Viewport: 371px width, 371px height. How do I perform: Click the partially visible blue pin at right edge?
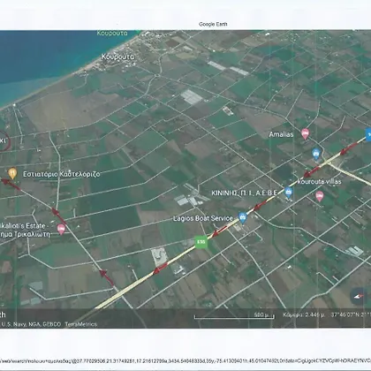pyautogui.click(x=368, y=134)
